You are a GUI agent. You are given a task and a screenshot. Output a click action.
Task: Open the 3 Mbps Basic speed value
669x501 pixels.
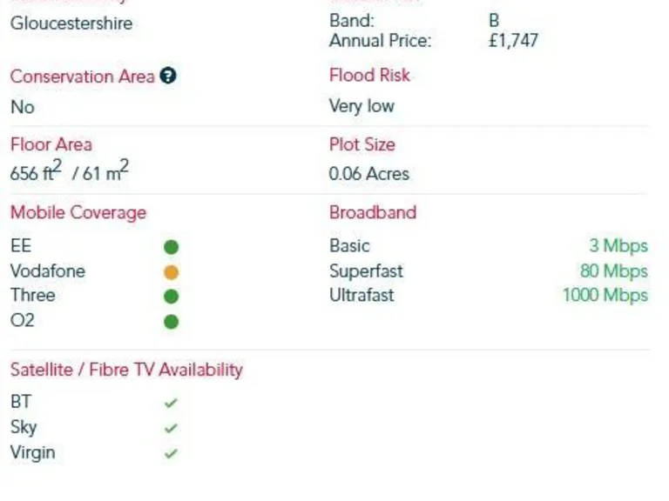click(618, 246)
